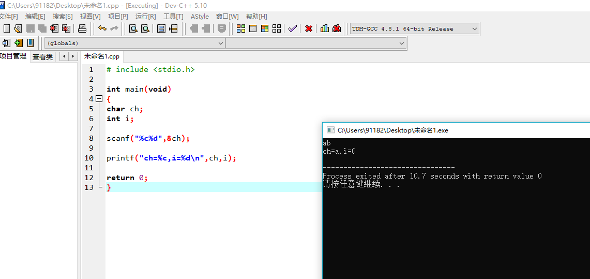
Task: Click the scanf("%c%d",&ch); line
Action: (x=148, y=138)
